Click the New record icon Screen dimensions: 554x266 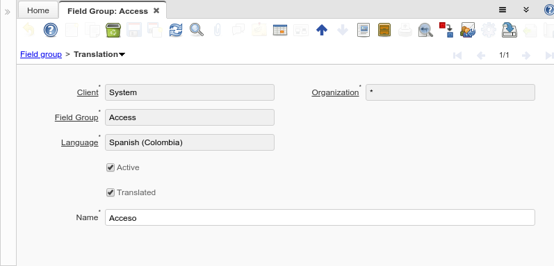[x=72, y=30]
